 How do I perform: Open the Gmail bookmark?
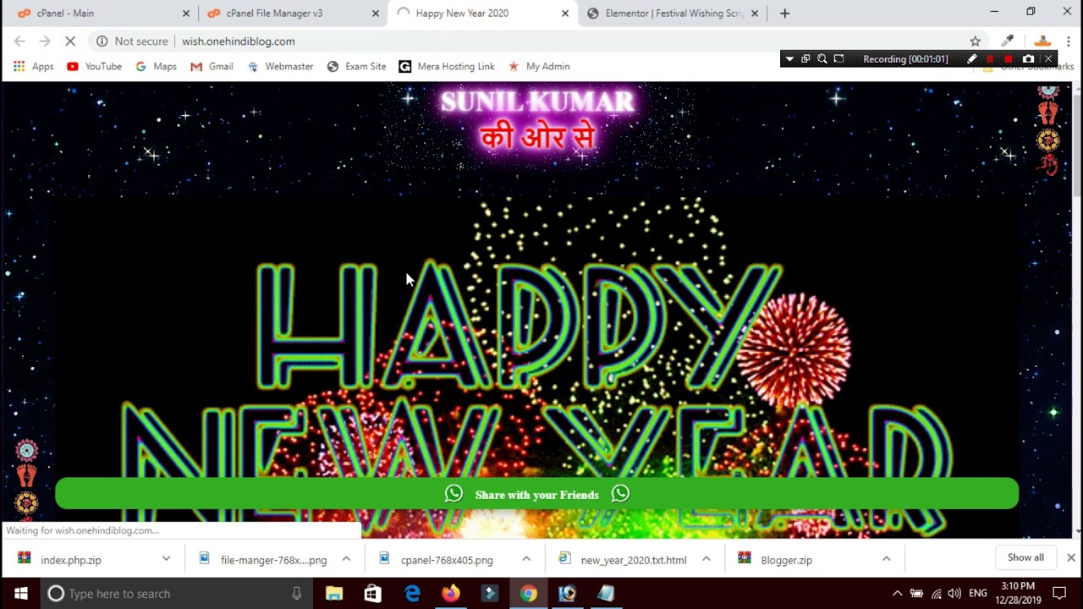[212, 66]
